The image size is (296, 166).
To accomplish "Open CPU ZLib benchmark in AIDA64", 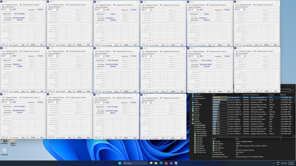I will [x=199, y=138].
